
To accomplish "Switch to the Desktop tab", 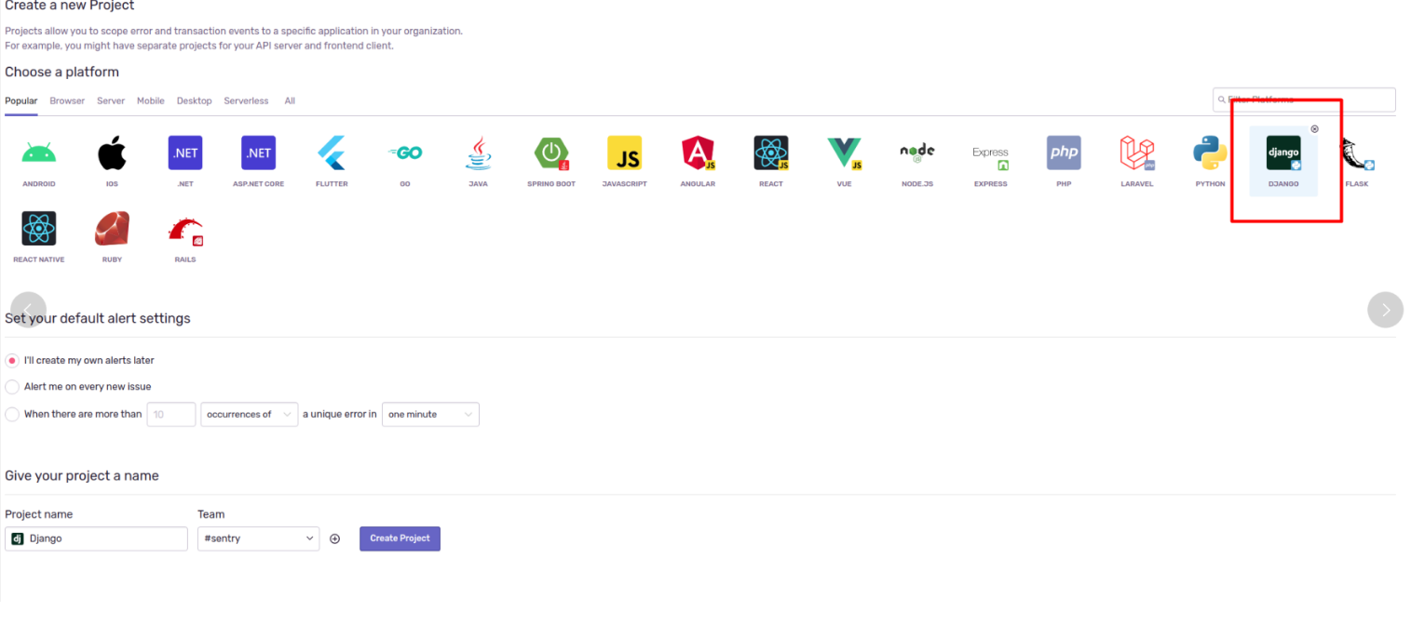I will click(195, 100).
